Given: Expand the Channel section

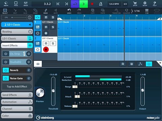Looking at the screenshot, I should [x=17, y=109].
